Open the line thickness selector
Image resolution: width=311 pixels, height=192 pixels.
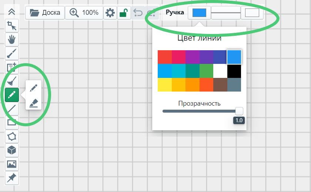tap(226, 13)
